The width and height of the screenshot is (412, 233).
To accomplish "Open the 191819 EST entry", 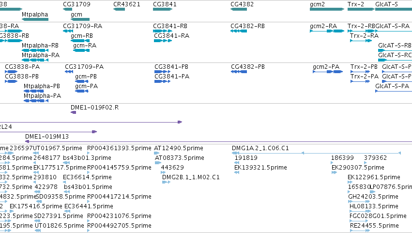I will pos(237,163).
